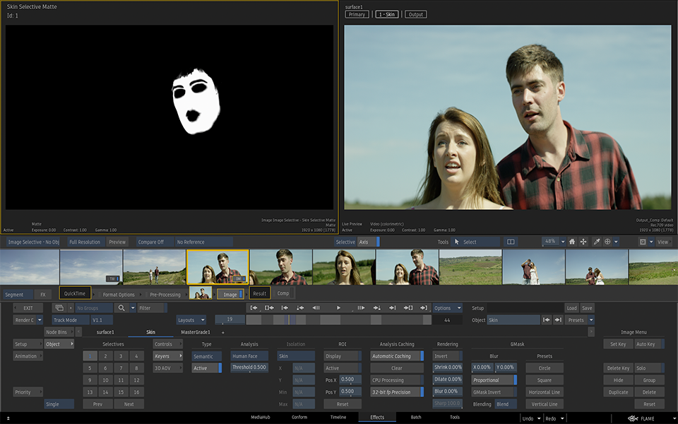Viewport: 678px width, 424px height.
Task: Click the crosshair target icon in the viewer toolbar
Action: tap(607, 242)
